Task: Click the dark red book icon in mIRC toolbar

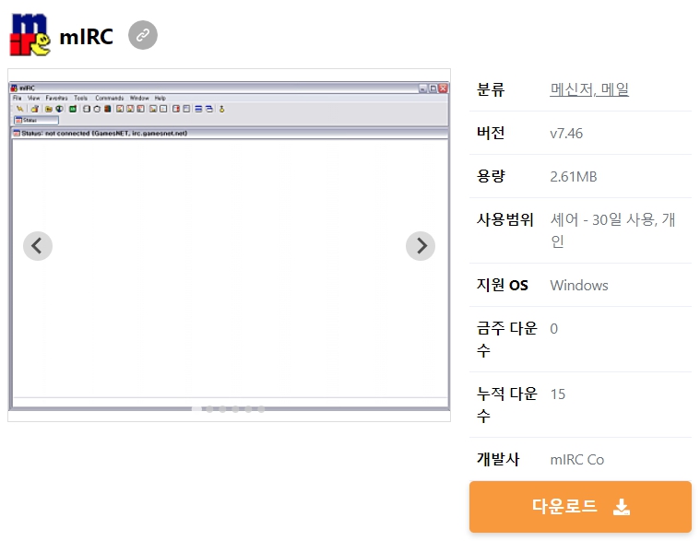Action: point(108,109)
